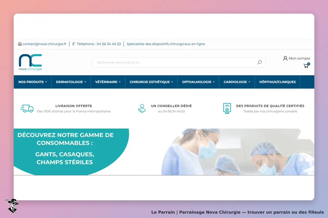Expand the Dermatologie dropdown arrow

pyautogui.click(x=85, y=82)
